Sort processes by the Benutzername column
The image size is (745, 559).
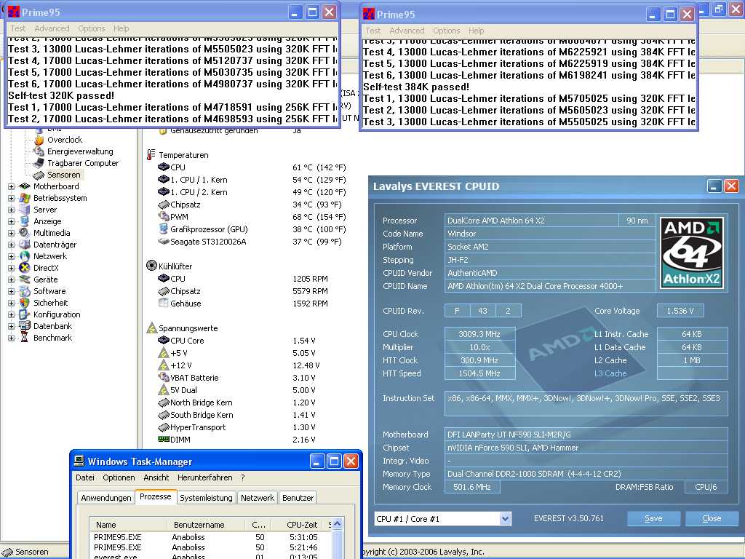pyautogui.click(x=206, y=525)
